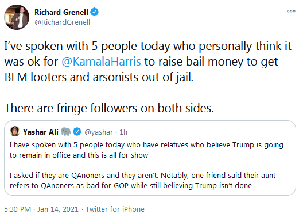
Task: Click the Jan 14, 2021 date
Action: pos(58,209)
